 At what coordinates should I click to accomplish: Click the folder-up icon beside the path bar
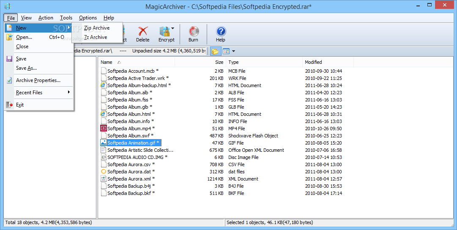pyautogui.click(x=215, y=51)
